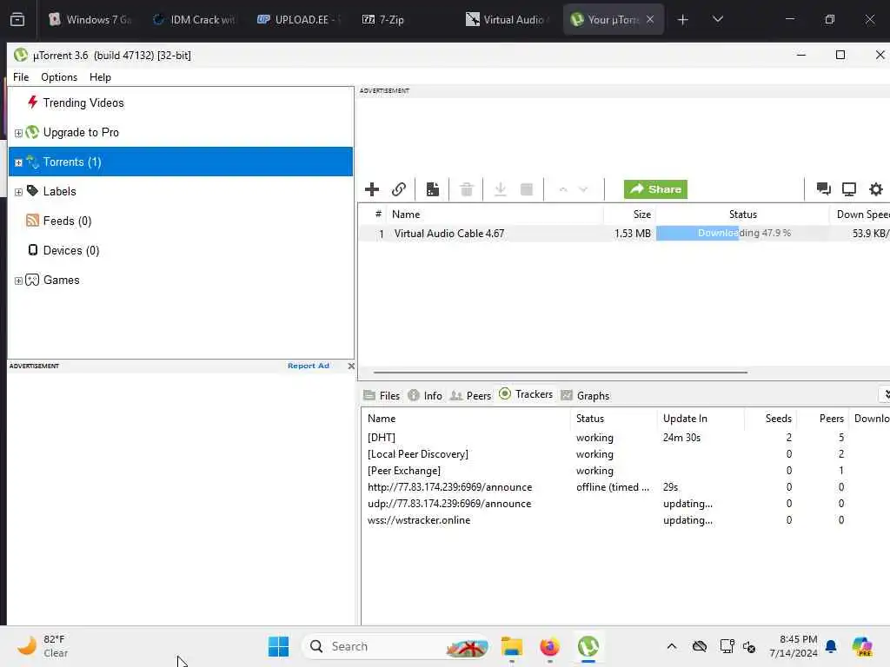Select the [DHT] tracker row
Screen dimensions: 890x667
624,438
